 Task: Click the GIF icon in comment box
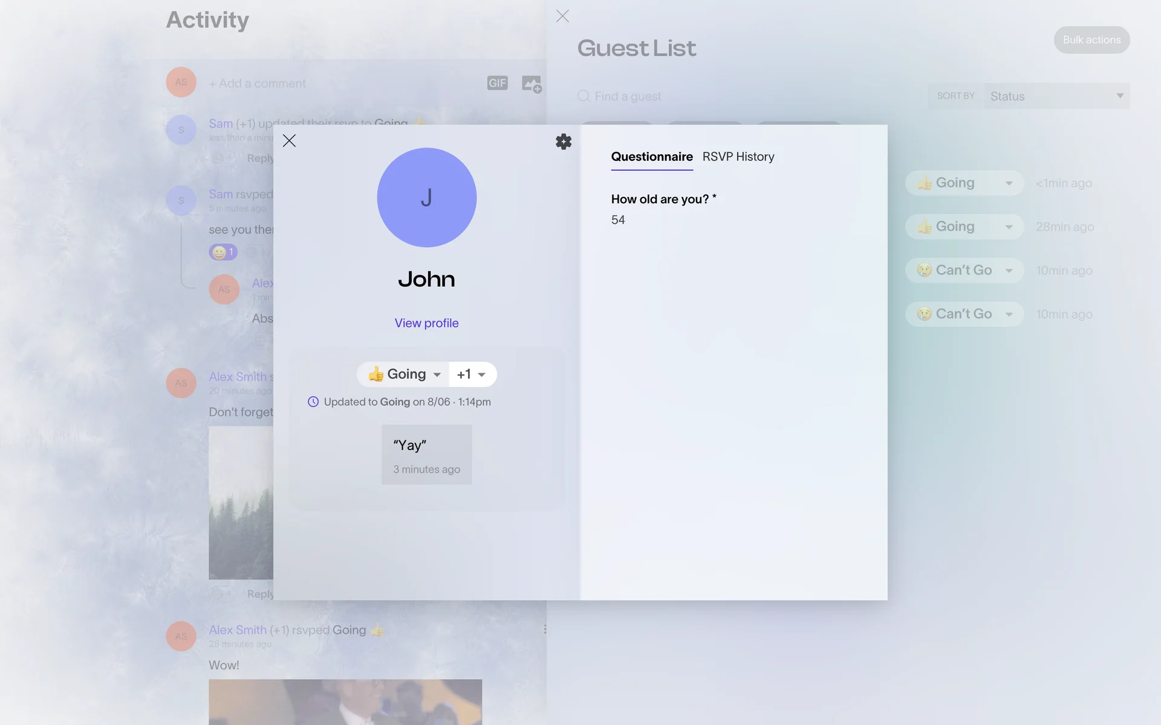[497, 83]
